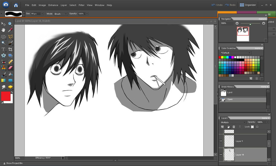Select the Straighten tool
Image resolution: width=276 pixels, height=166 pixels.
10,56
